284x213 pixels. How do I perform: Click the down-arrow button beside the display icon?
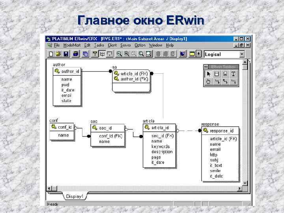coord(199,54)
